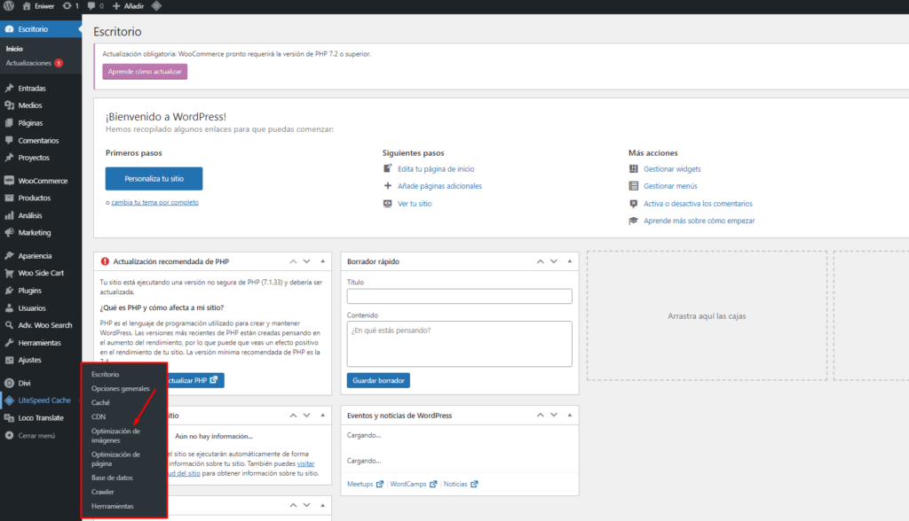Open Optimización de imágenes submenu item
This screenshot has height=521, width=909.
point(115,436)
